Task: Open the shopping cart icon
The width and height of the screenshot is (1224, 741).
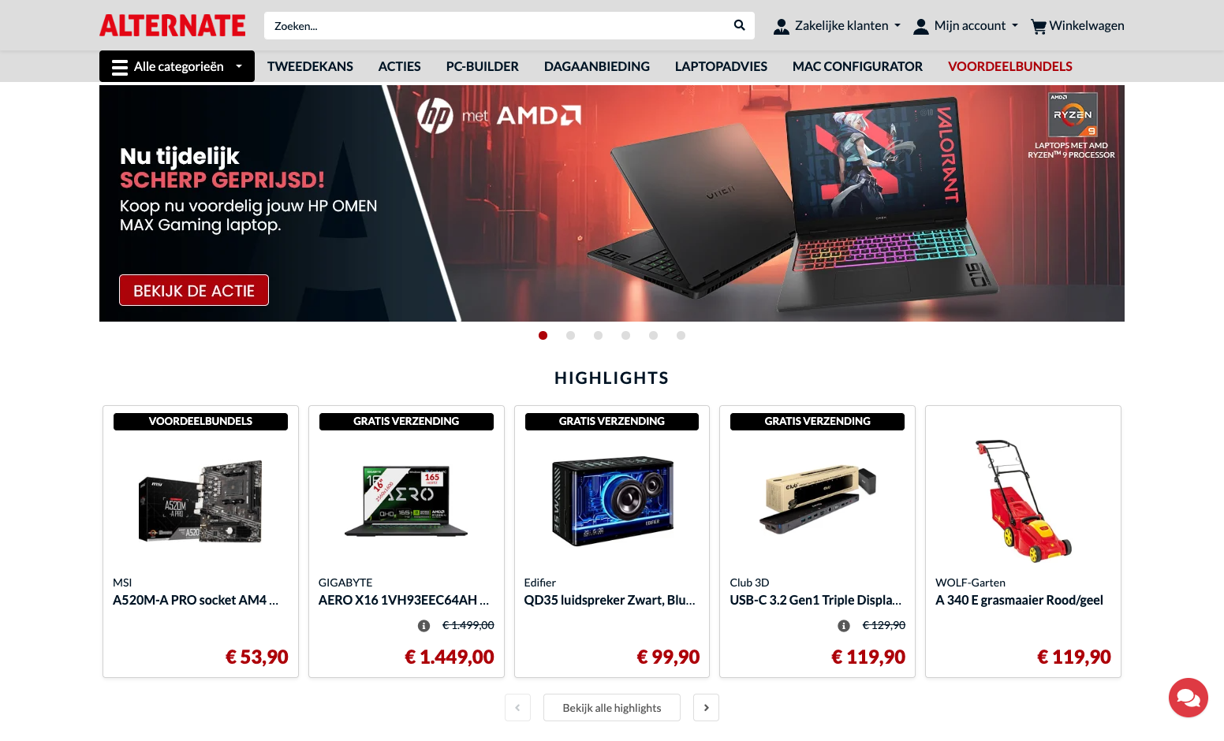Action: point(1038,26)
